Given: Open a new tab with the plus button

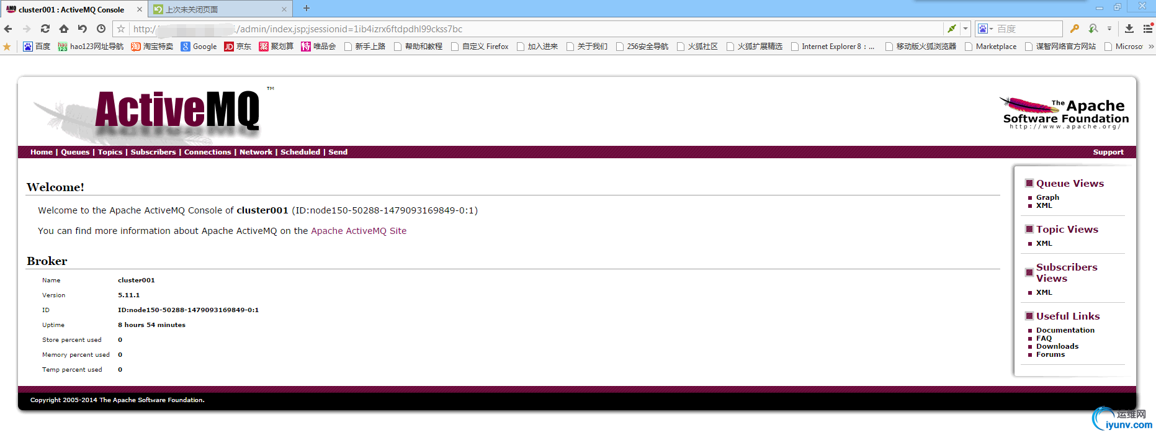Looking at the screenshot, I should pos(306,9).
